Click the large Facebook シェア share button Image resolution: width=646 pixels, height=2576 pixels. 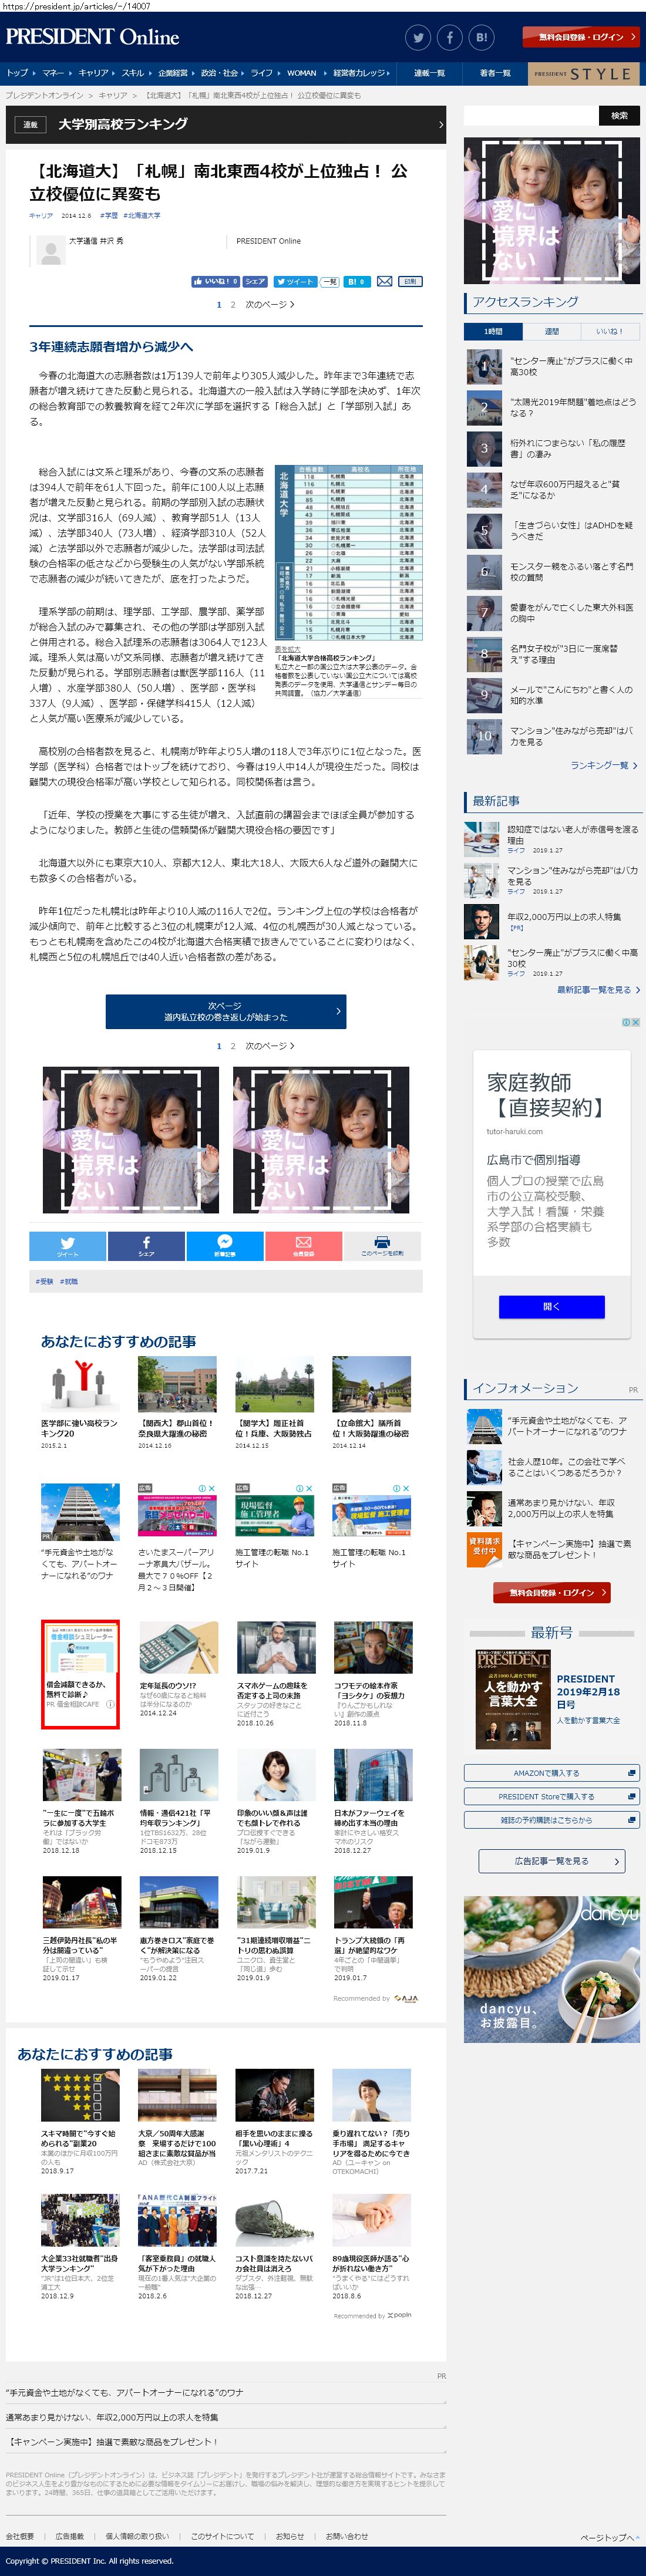(146, 1246)
